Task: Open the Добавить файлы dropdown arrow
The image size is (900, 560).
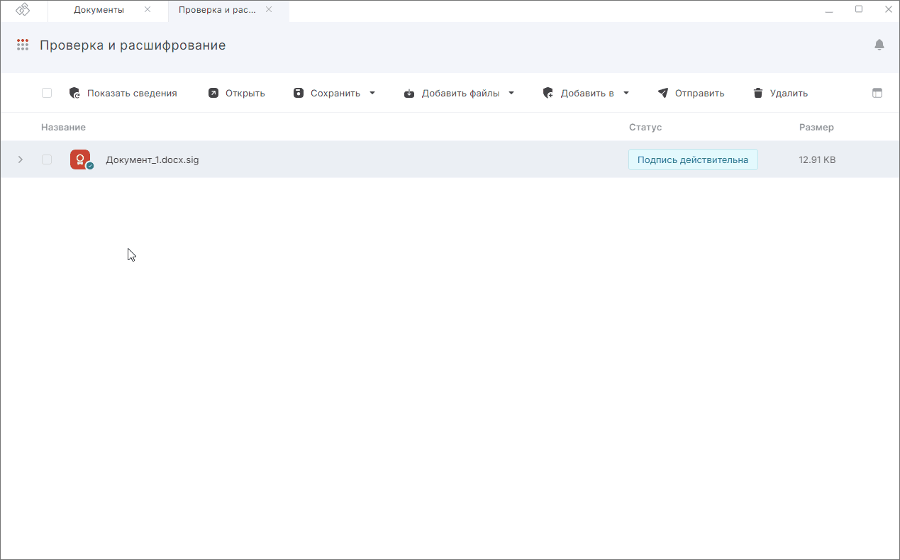Action: [511, 93]
